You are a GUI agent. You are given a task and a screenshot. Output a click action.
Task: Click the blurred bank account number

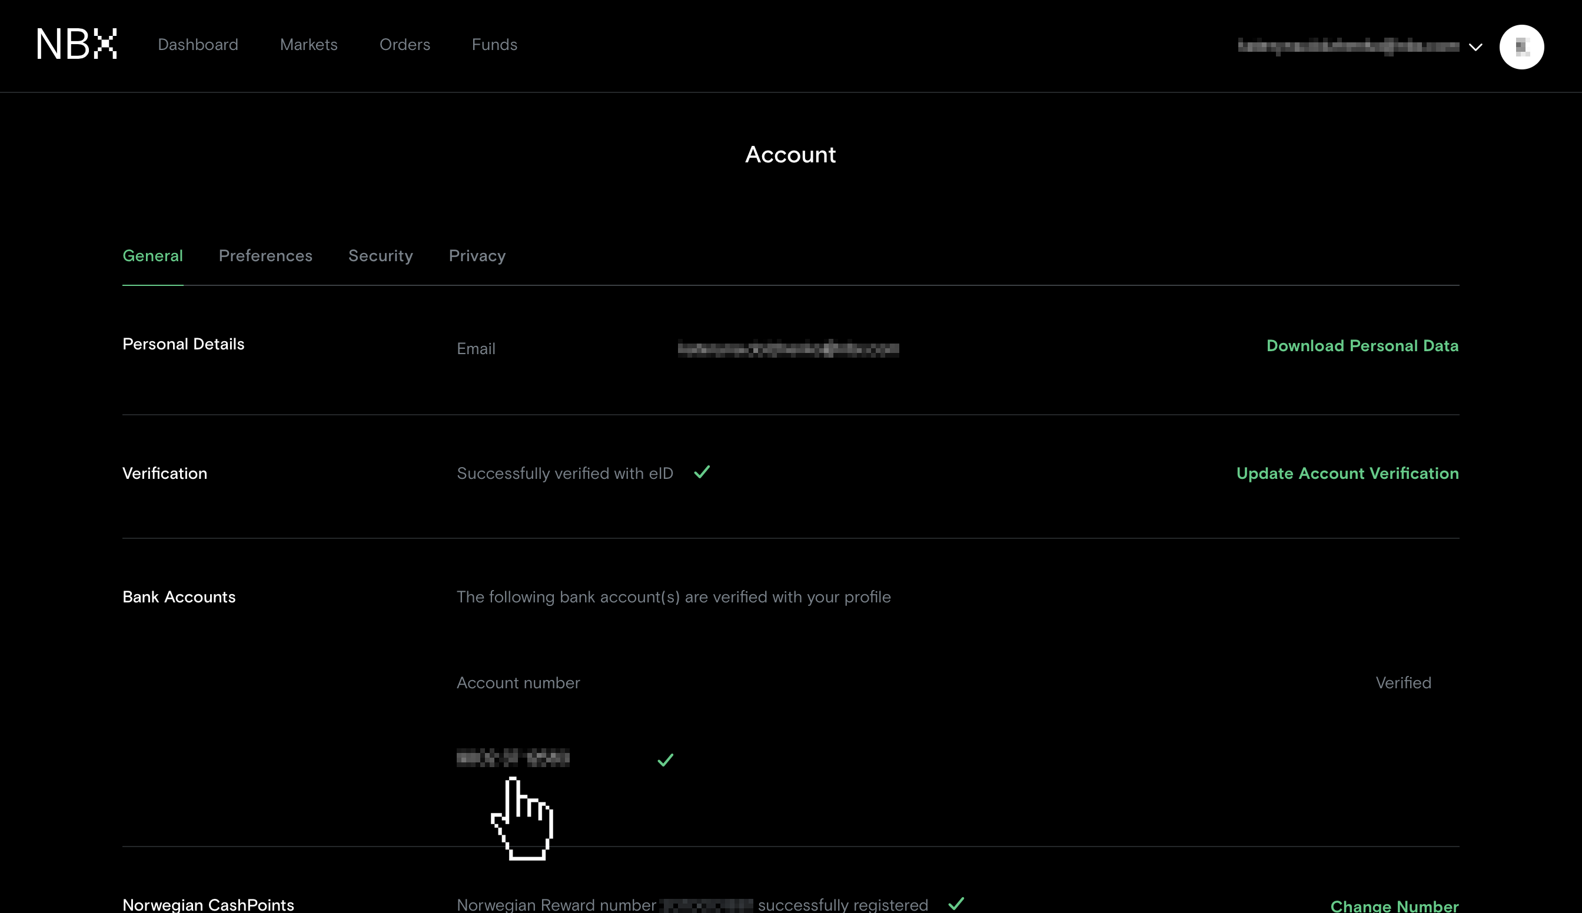pos(513,758)
